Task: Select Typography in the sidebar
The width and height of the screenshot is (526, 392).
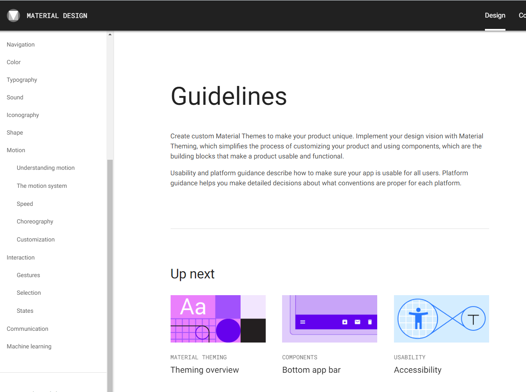Action: (x=22, y=80)
